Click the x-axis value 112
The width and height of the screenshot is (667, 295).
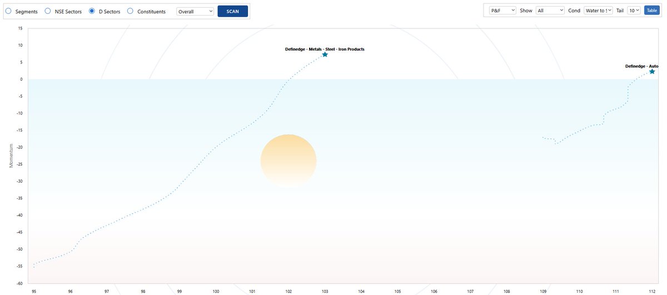[x=652, y=291]
